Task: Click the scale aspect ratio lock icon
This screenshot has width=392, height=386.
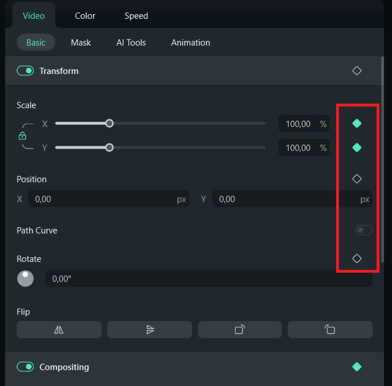Action: coord(22,135)
